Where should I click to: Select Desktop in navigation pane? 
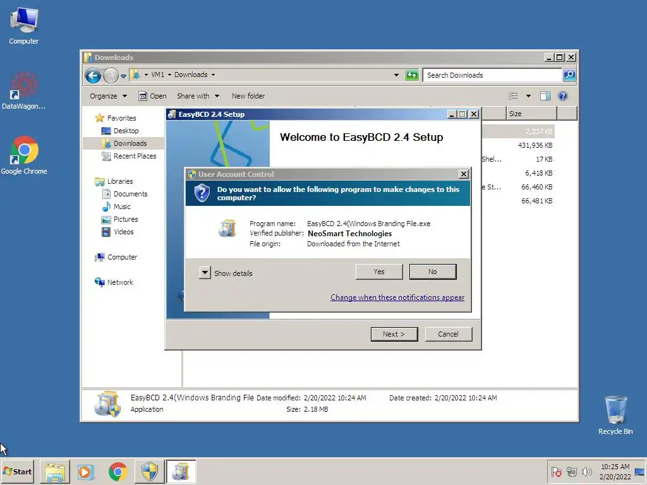(120, 131)
